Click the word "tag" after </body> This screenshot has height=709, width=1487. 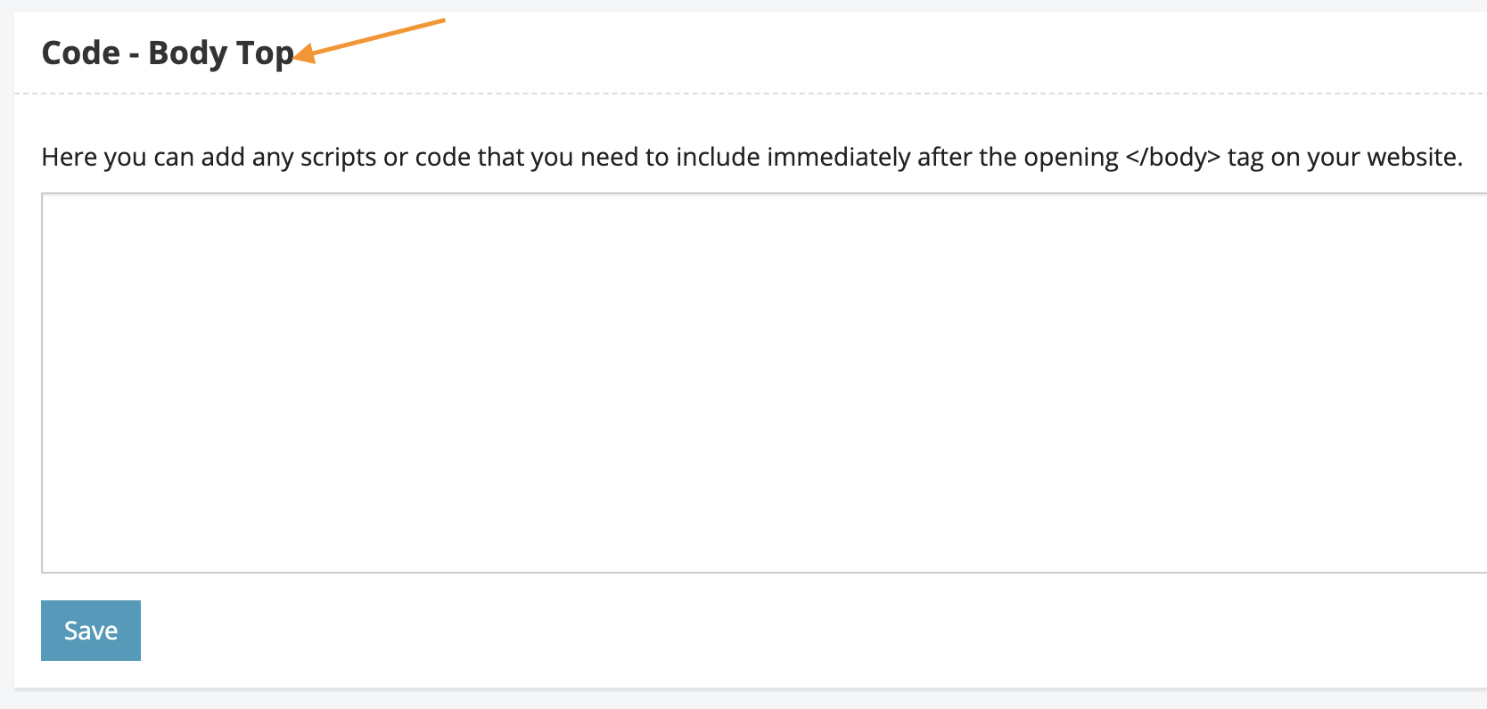click(1245, 158)
